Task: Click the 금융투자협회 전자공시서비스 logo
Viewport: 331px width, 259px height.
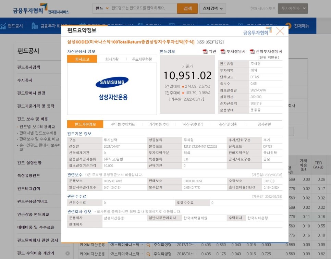Action: click(x=40, y=9)
